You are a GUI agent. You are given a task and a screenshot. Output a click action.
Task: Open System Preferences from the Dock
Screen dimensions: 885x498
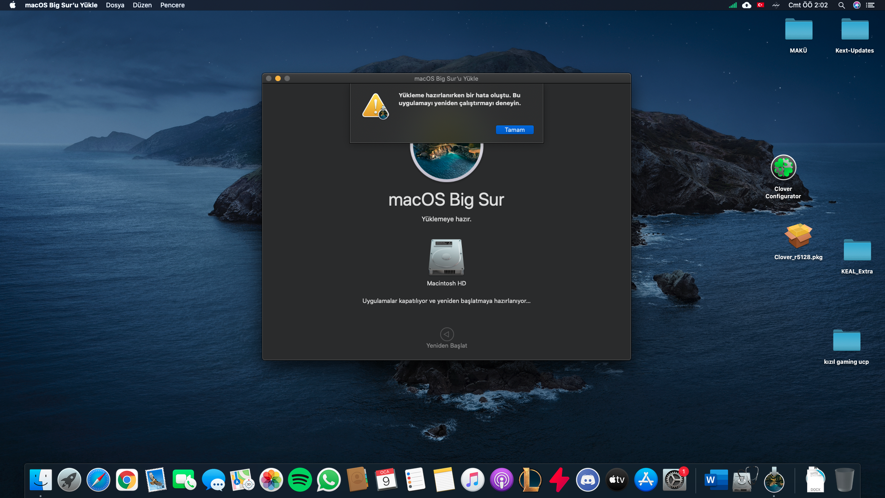[675, 480]
